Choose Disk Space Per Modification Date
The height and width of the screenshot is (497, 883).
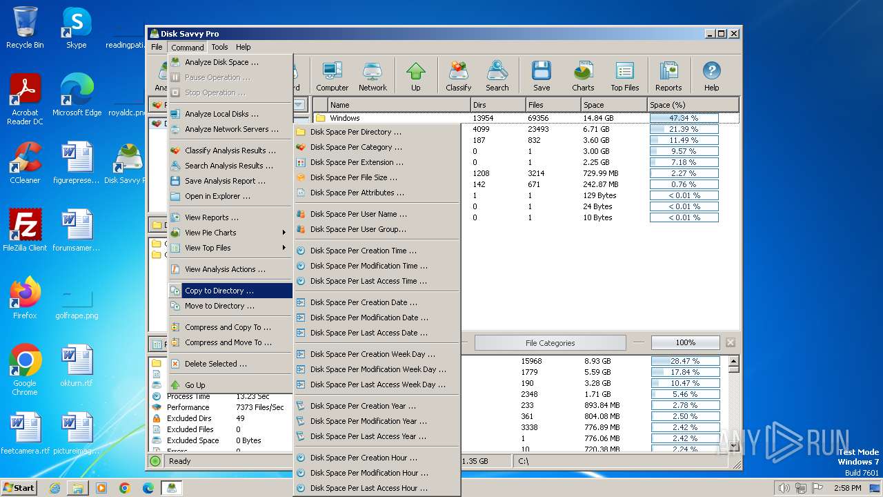[377, 318]
